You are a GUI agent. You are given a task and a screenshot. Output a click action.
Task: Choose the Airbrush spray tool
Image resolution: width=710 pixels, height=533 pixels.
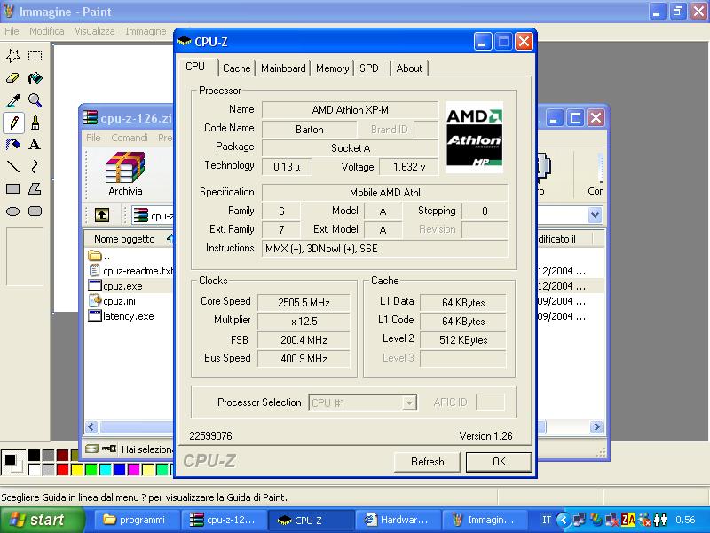coord(13,145)
